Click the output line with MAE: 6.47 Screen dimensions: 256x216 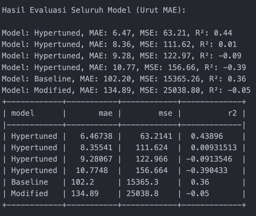coord(117,33)
